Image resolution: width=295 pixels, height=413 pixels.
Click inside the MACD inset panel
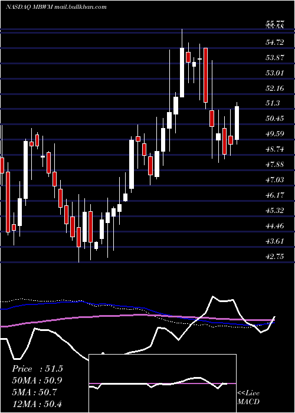point(162,383)
